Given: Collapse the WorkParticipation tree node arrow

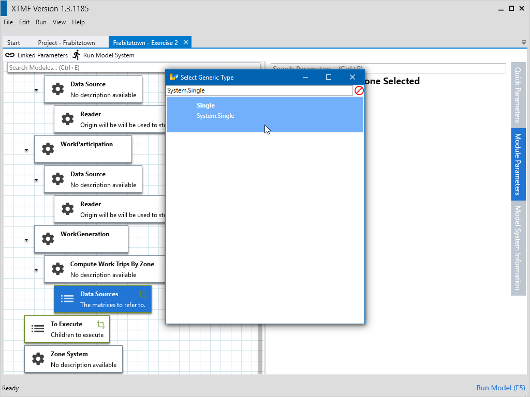Looking at the screenshot, I should tap(26, 150).
